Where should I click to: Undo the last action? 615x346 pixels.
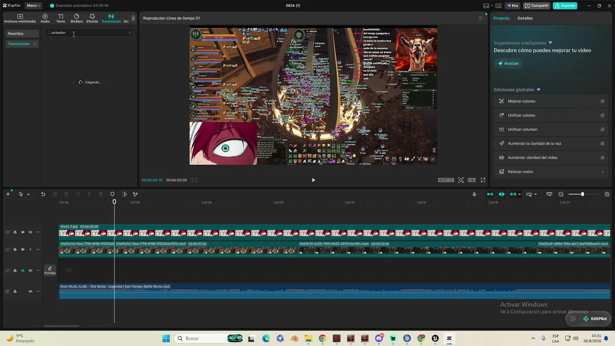(43, 194)
